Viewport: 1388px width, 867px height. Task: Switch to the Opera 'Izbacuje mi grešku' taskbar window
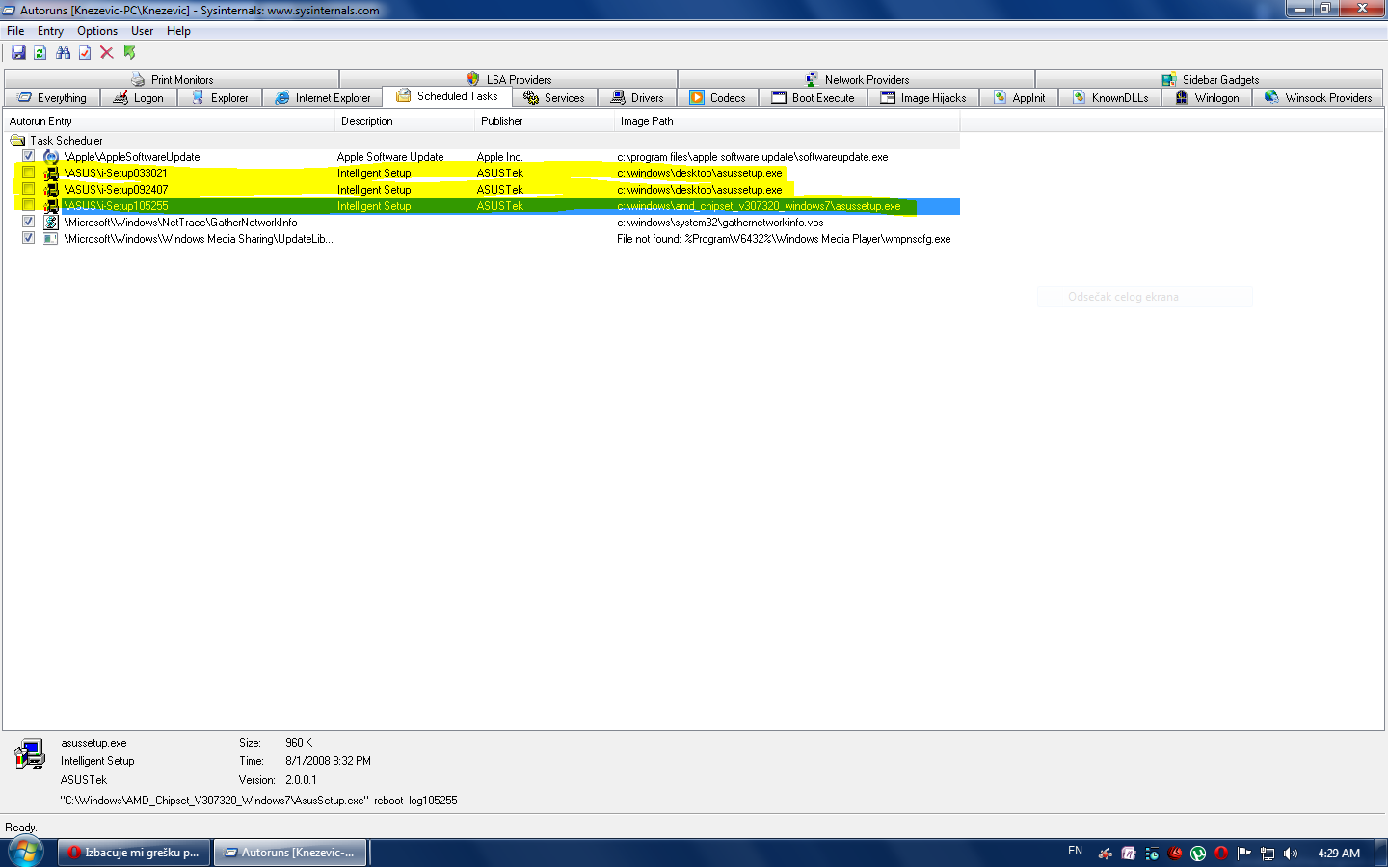pyautogui.click(x=134, y=853)
